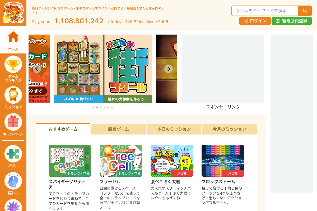Switch to the 本日のミッション tab

coord(174,129)
